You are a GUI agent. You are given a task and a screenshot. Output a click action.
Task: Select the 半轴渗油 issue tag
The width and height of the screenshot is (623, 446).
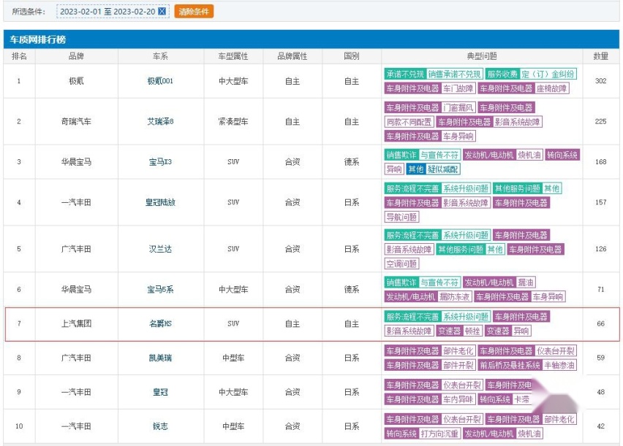[x=559, y=365]
